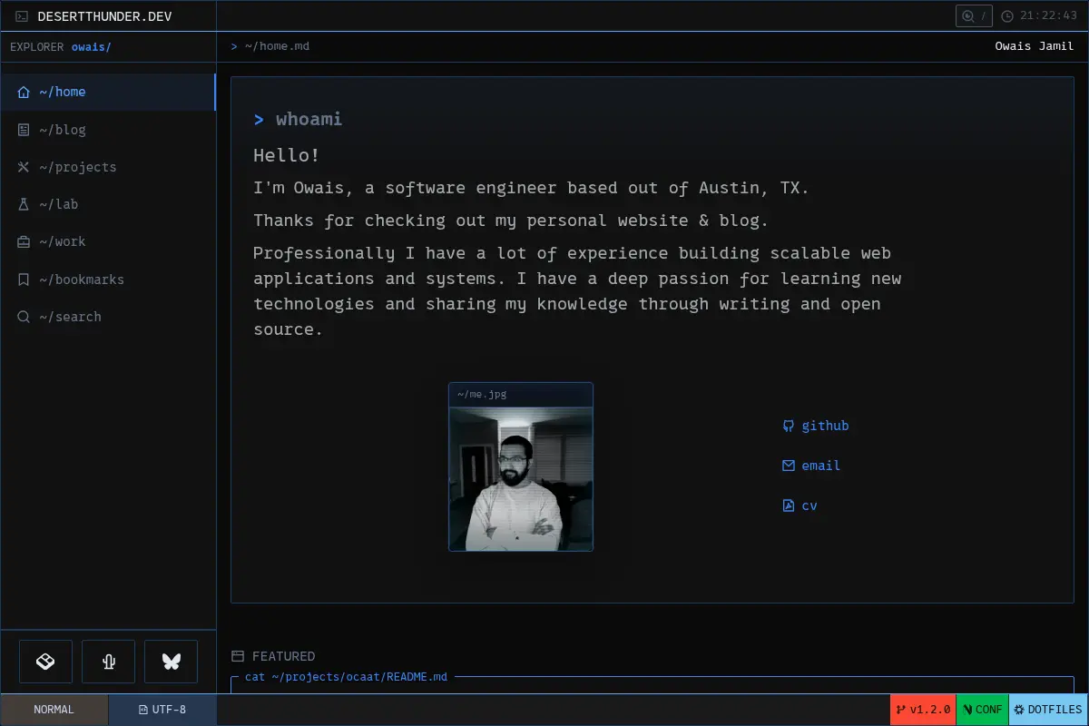The height and width of the screenshot is (726, 1089).
Task: Select the ~/search sidebar entry
Action: (108, 317)
